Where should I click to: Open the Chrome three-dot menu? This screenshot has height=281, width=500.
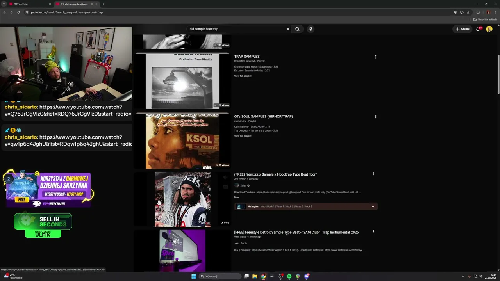pyautogui.click(x=495, y=12)
